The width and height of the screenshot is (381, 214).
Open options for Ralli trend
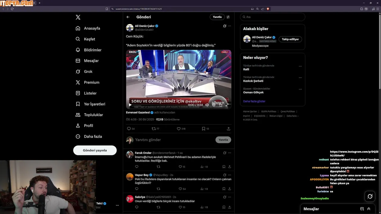coord(300,66)
